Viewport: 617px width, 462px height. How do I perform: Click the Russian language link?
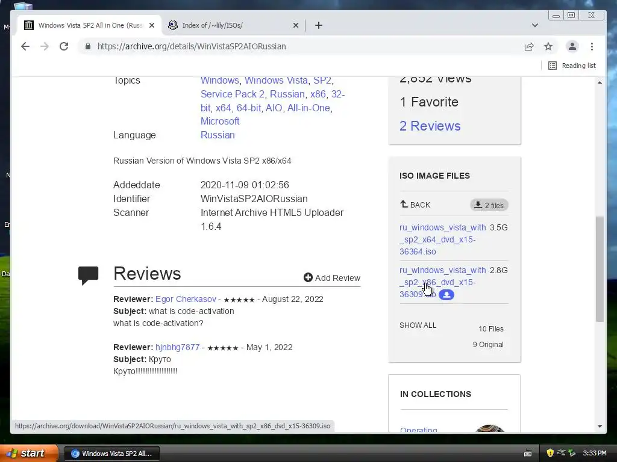(x=218, y=135)
